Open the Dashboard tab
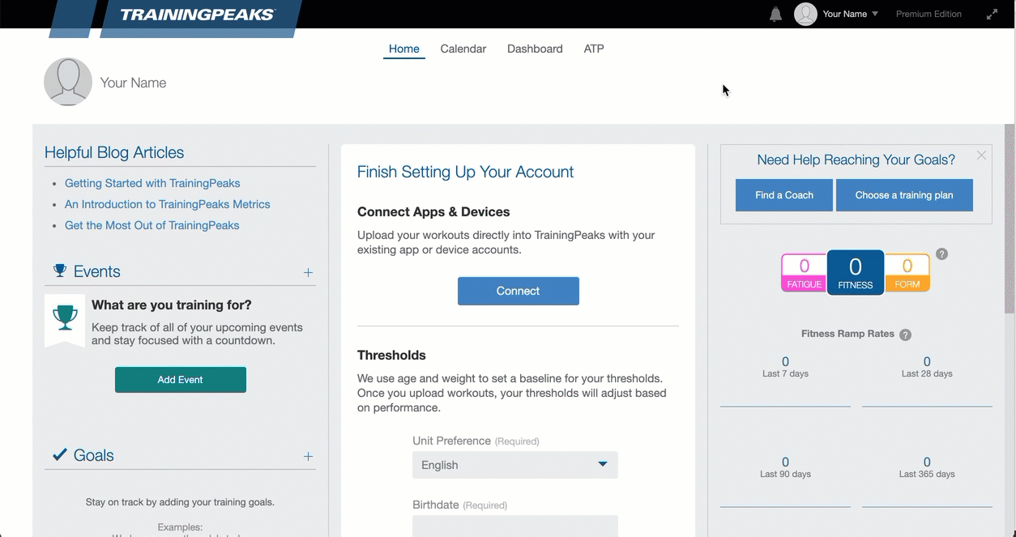The width and height of the screenshot is (1016, 537). [535, 49]
